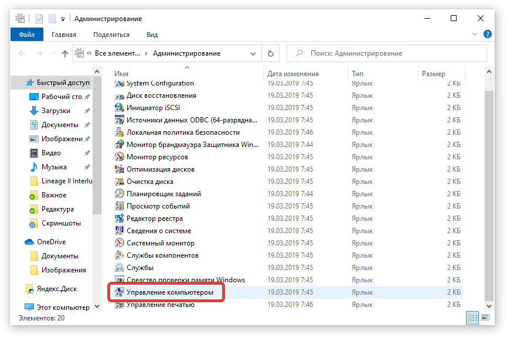Screen dimensions: 507x338
Task: Select the Системный монитор icon
Action: pos(120,243)
